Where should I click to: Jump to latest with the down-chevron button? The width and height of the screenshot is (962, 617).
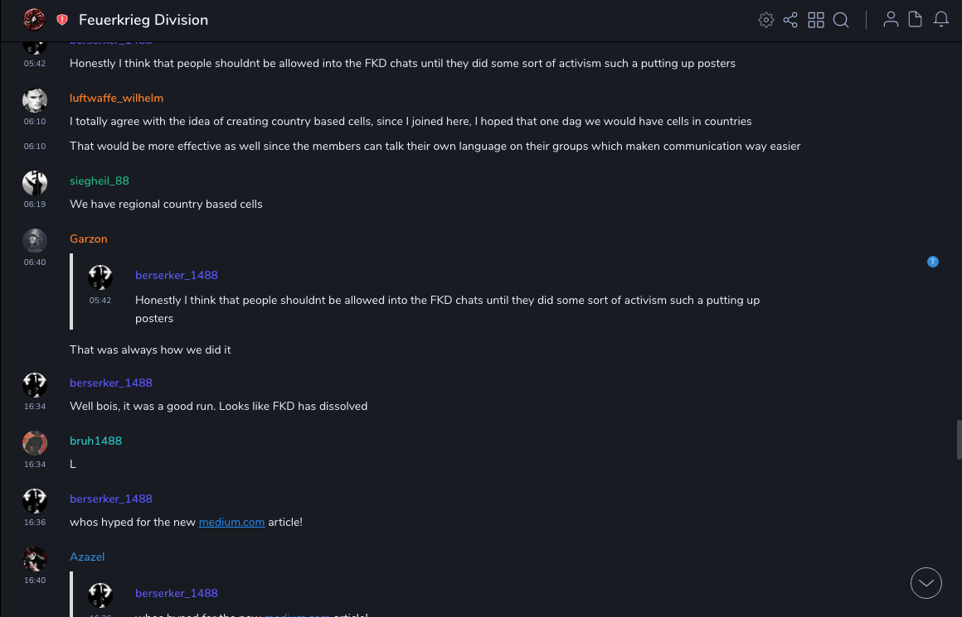[926, 583]
